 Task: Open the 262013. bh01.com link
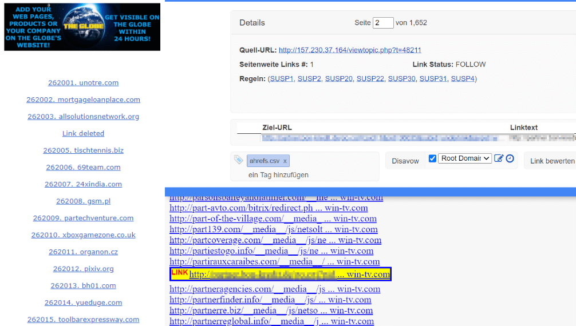point(84,285)
